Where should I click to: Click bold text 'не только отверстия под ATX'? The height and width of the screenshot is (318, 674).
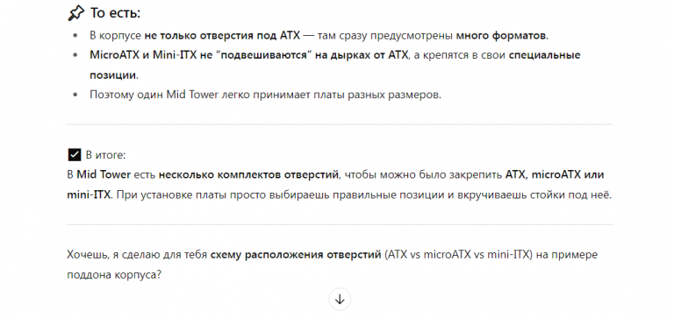pyautogui.click(x=222, y=35)
